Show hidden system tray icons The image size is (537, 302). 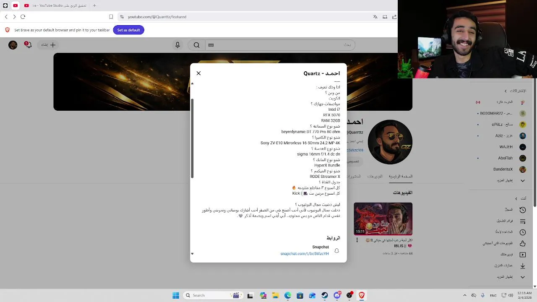[x=464, y=295]
